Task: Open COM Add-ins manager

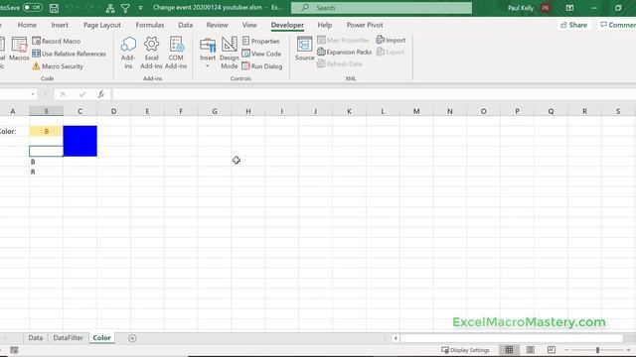Action: point(176,53)
